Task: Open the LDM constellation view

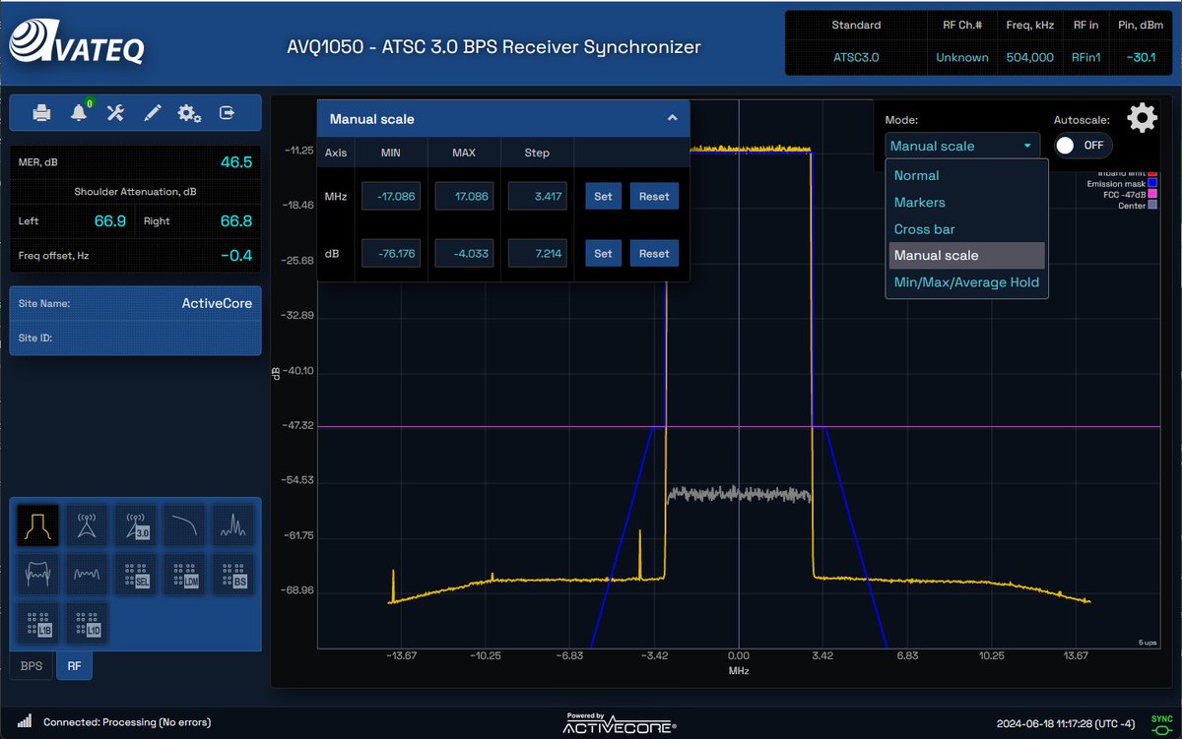Action: click(x=184, y=574)
